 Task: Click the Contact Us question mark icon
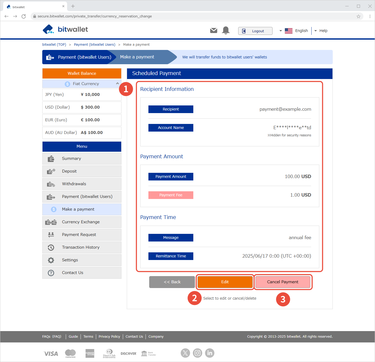tap(51, 273)
